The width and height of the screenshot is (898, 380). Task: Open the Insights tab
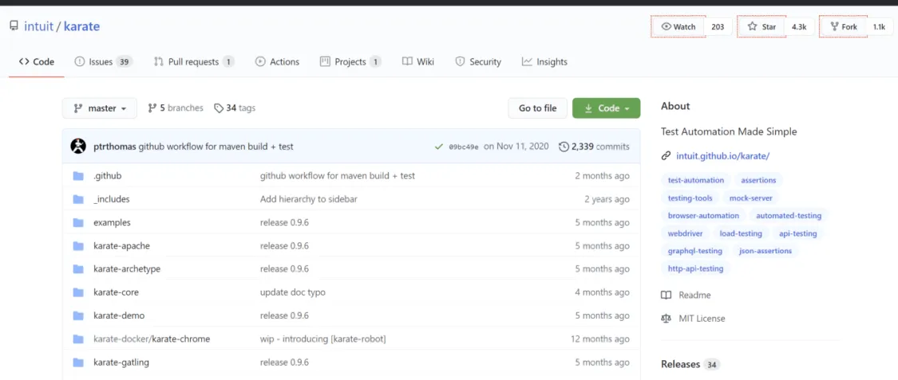pos(544,61)
